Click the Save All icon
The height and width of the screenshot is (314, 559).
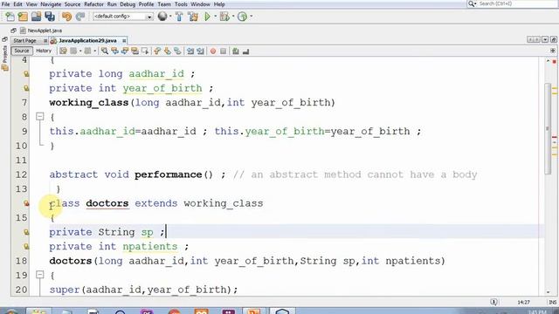tap(50, 17)
